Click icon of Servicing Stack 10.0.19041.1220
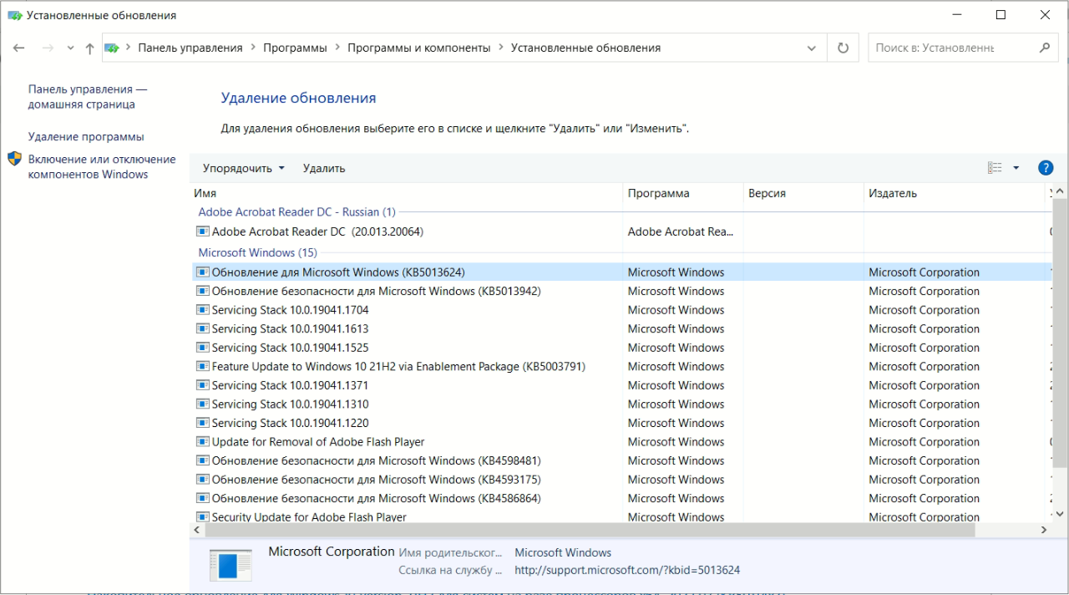 click(202, 423)
